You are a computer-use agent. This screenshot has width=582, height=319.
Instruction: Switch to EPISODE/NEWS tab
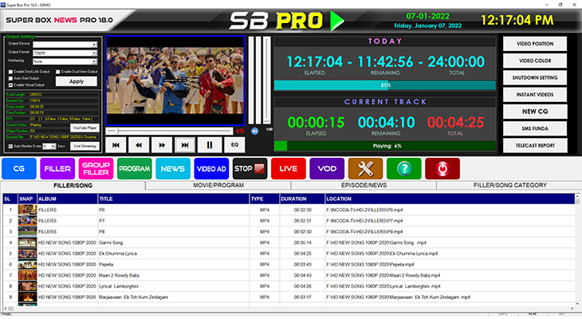pyautogui.click(x=364, y=185)
